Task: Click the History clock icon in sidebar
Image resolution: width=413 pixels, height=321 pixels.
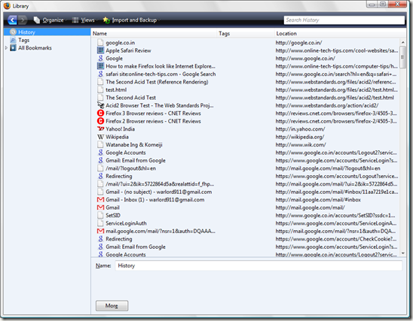Action: (13, 32)
